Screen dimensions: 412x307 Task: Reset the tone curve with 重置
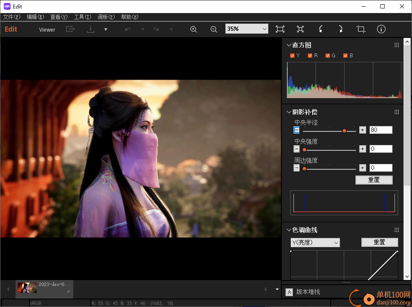point(380,242)
